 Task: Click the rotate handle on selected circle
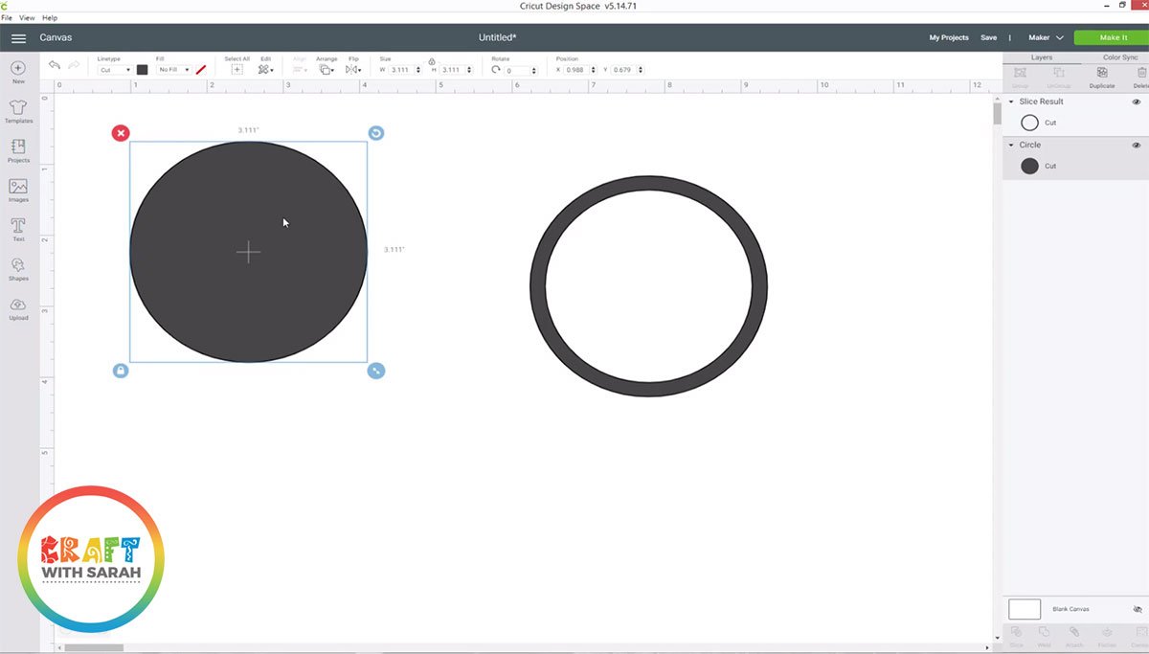click(376, 133)
